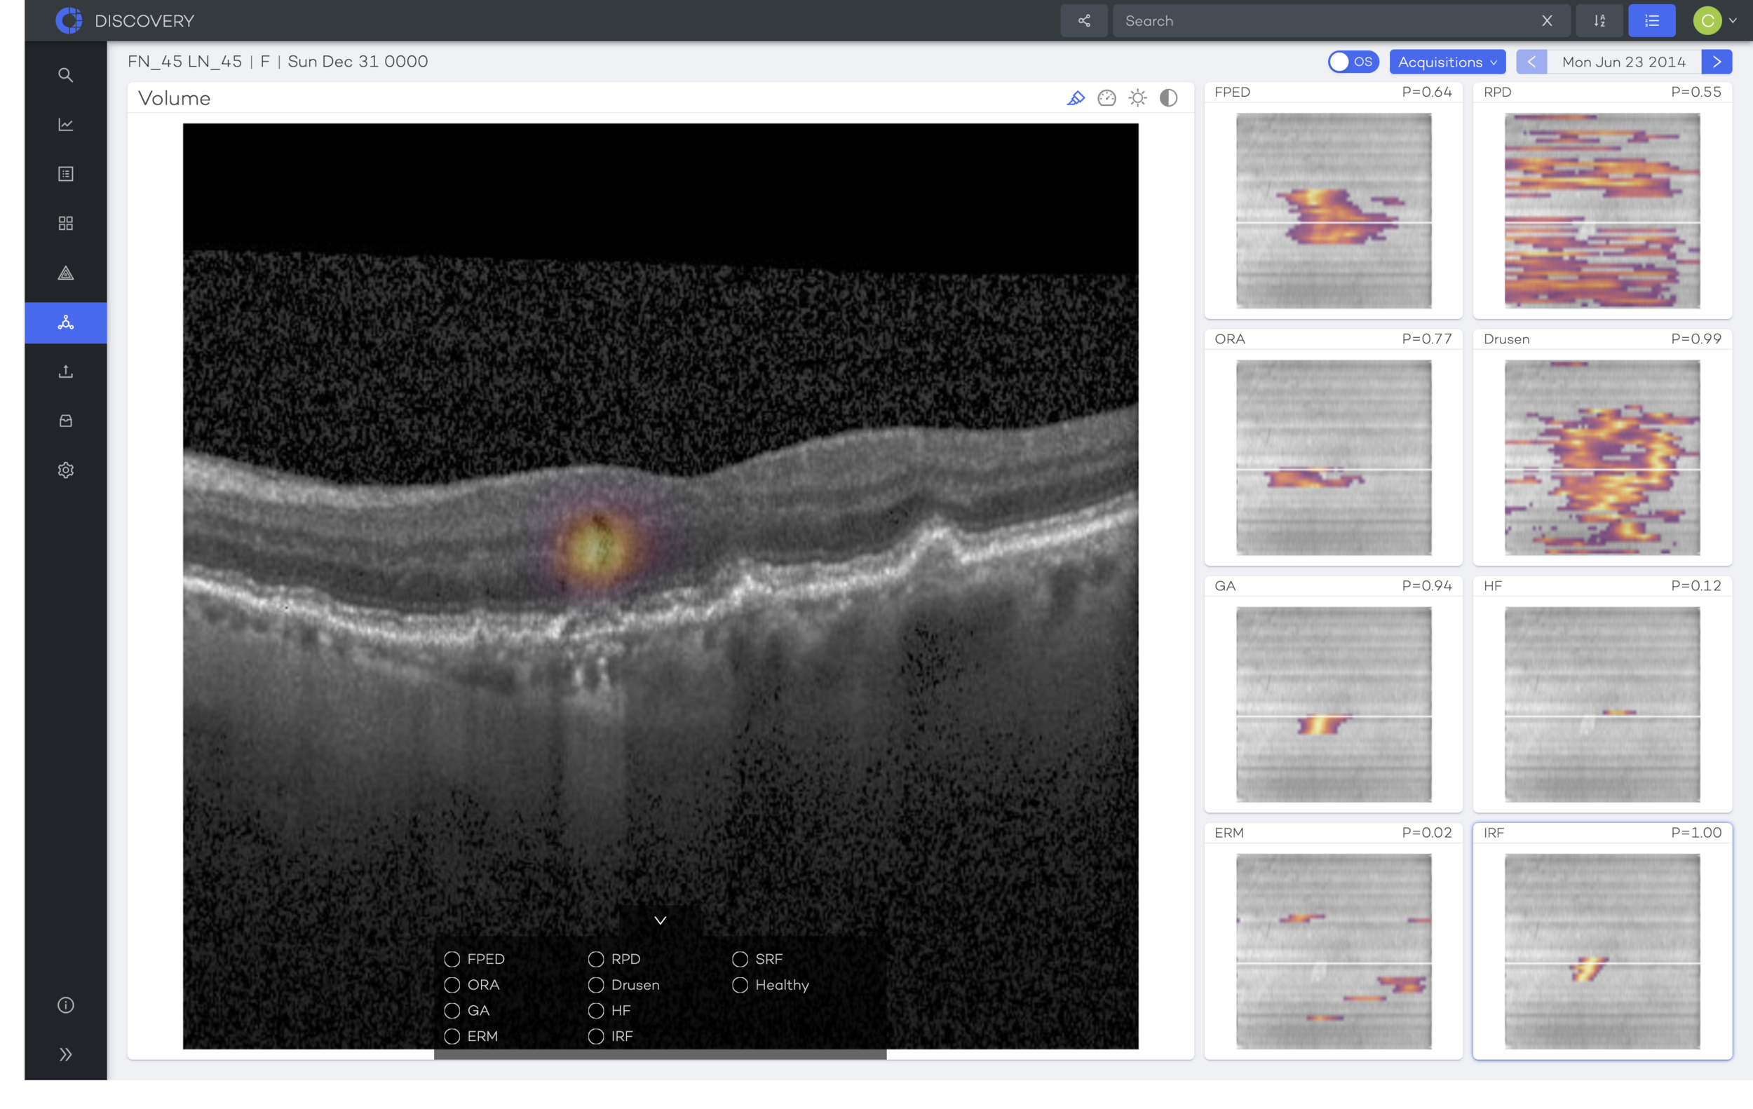Click the Volume panel title

tap(175, 98)
